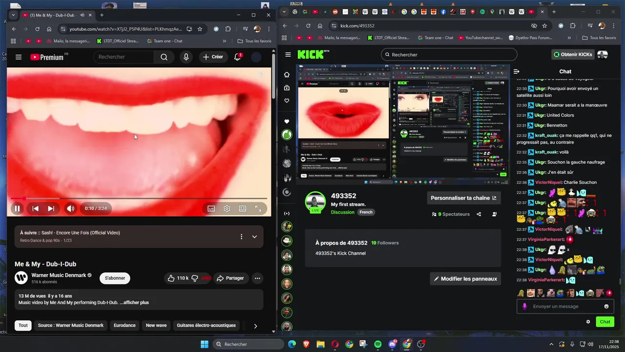Viewport: 625px width, 352px height.
Task: Open the YouTube account avatar menu
Action: tap(256, 57)
